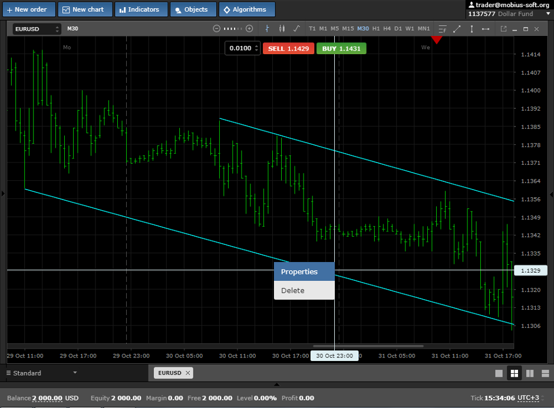Select M30 timeframe
This screenshot has height=408, width=554.
tap(363, 29)
